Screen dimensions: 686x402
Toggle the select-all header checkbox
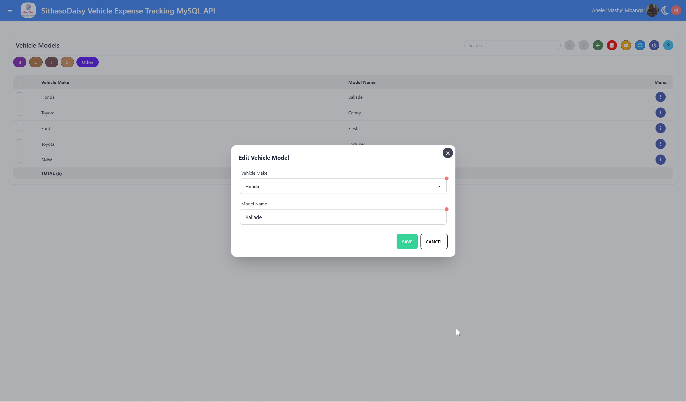[20, 82]
